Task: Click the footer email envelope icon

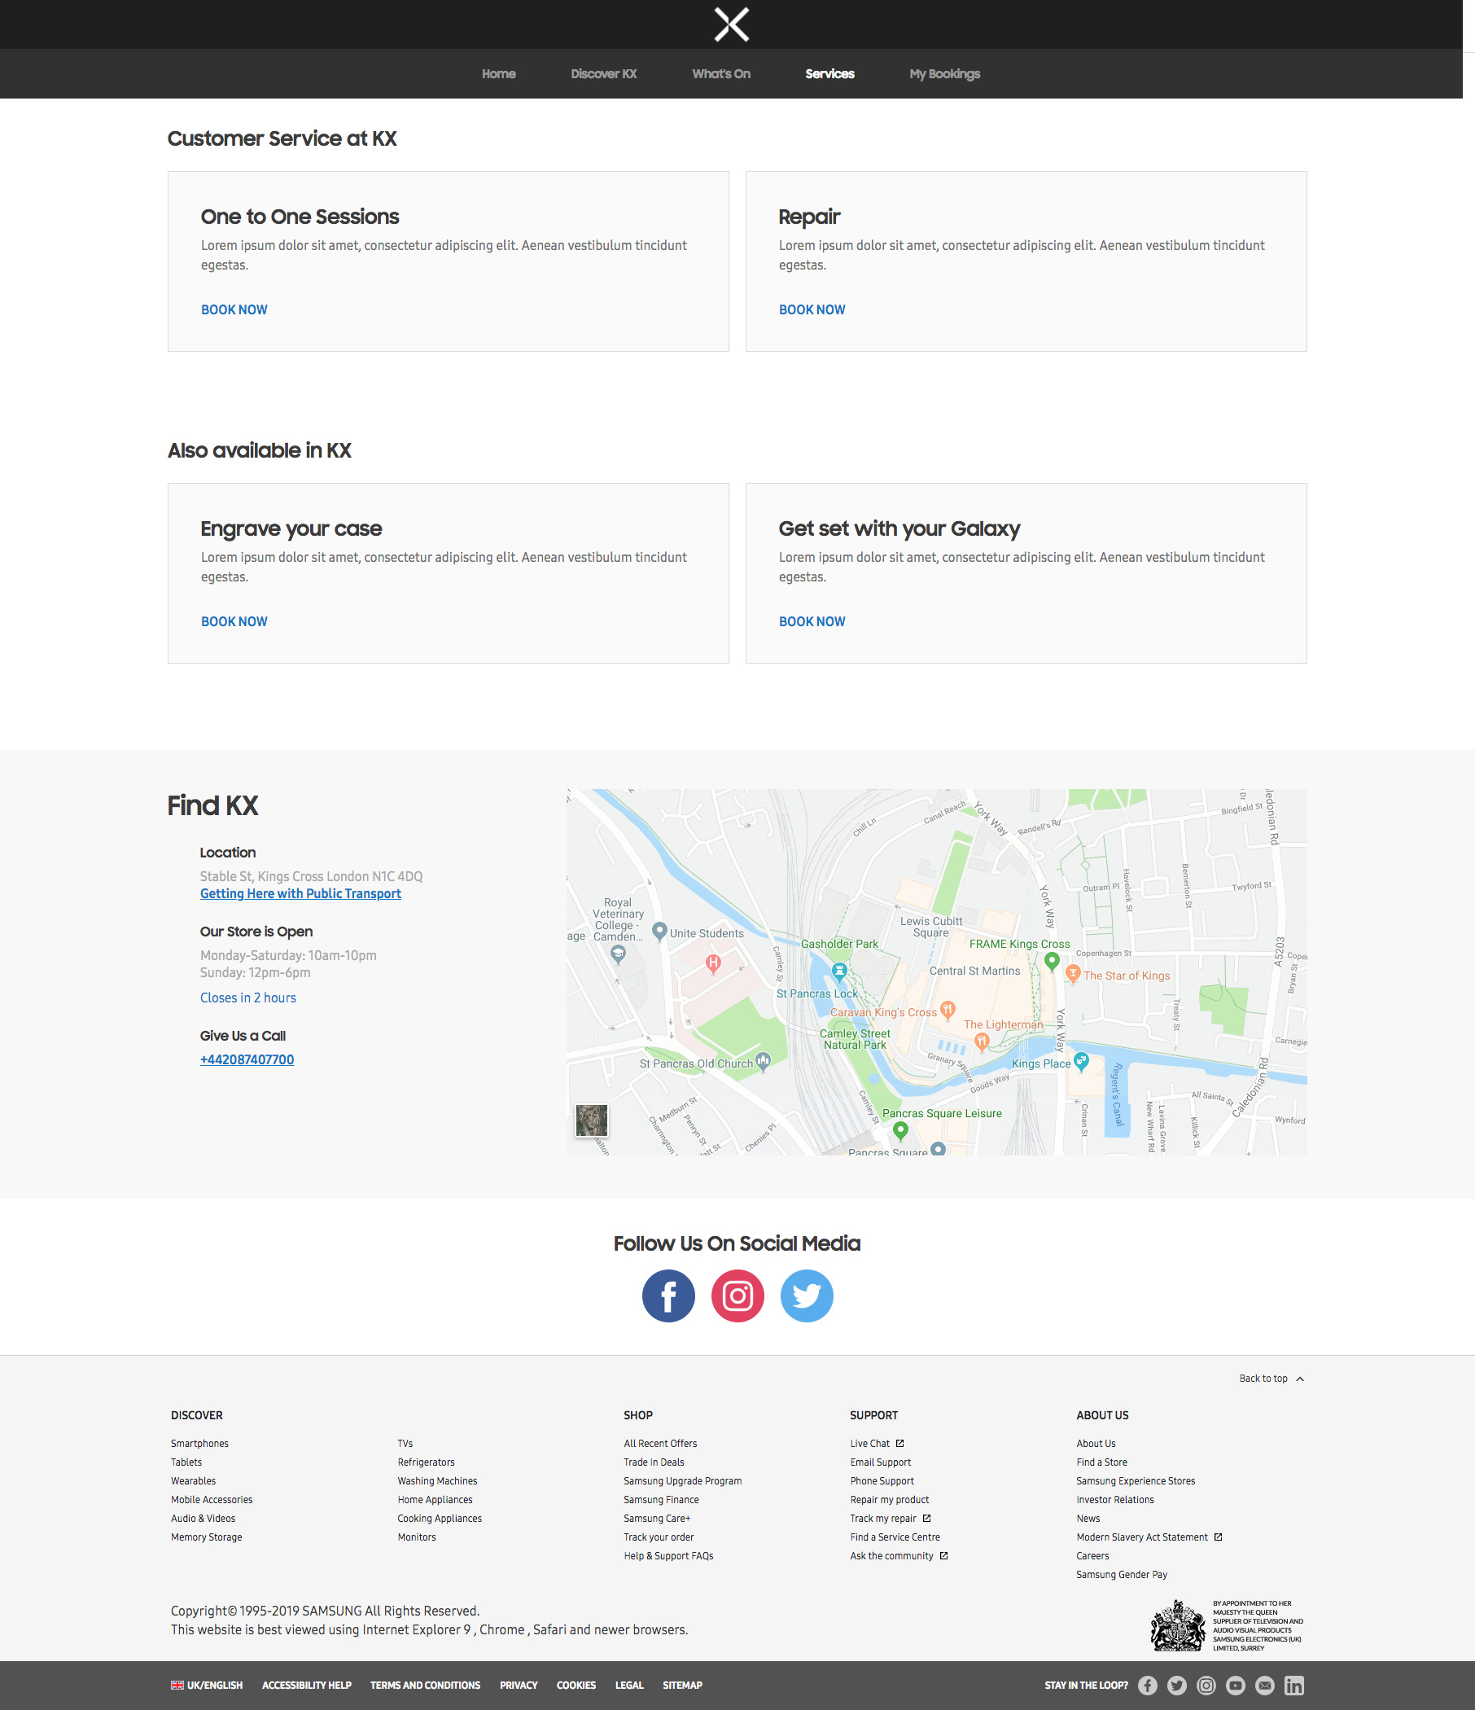Action: click(x=1265, y=1686)
